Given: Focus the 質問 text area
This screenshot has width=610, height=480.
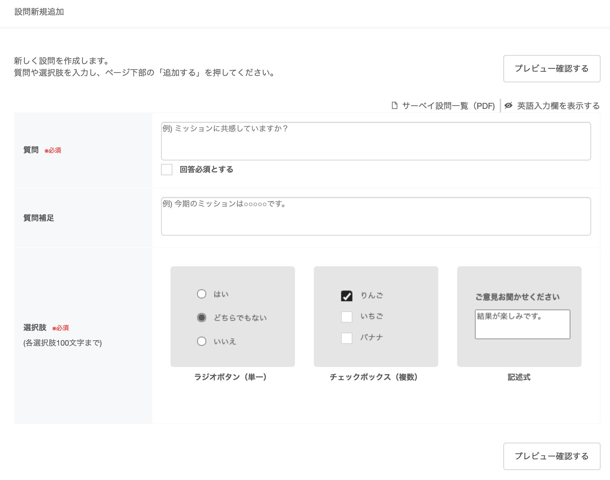Looking at the screenshot, I should click(x=376, y=141).
